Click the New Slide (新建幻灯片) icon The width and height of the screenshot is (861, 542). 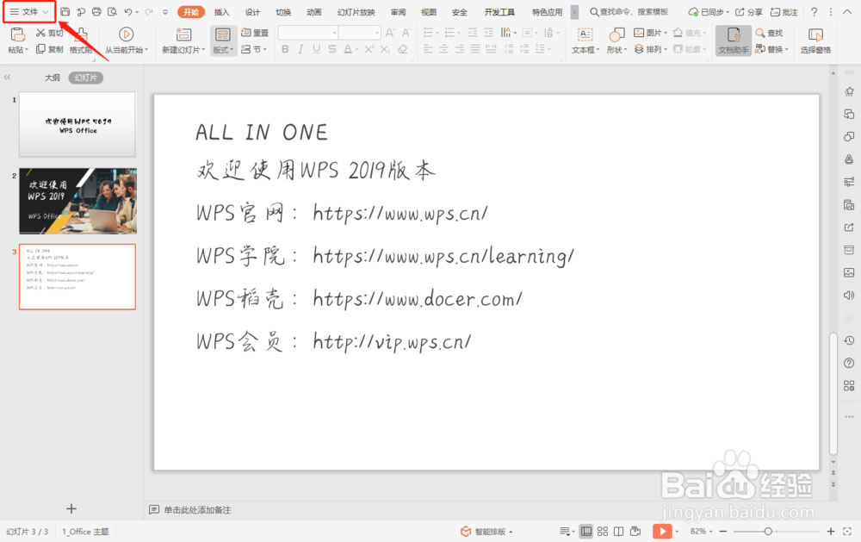pyautogui.click(x=183, y=36)
